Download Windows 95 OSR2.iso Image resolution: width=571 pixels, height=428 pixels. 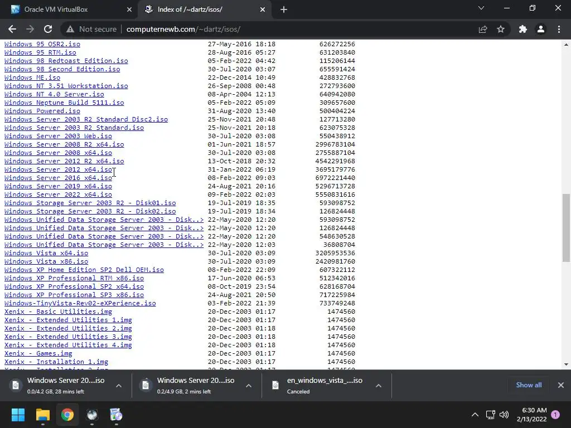(42, 44)
